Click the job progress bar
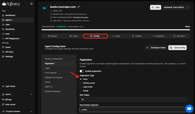Viewport: 195px width, 114px height. [x=116, y=30]
